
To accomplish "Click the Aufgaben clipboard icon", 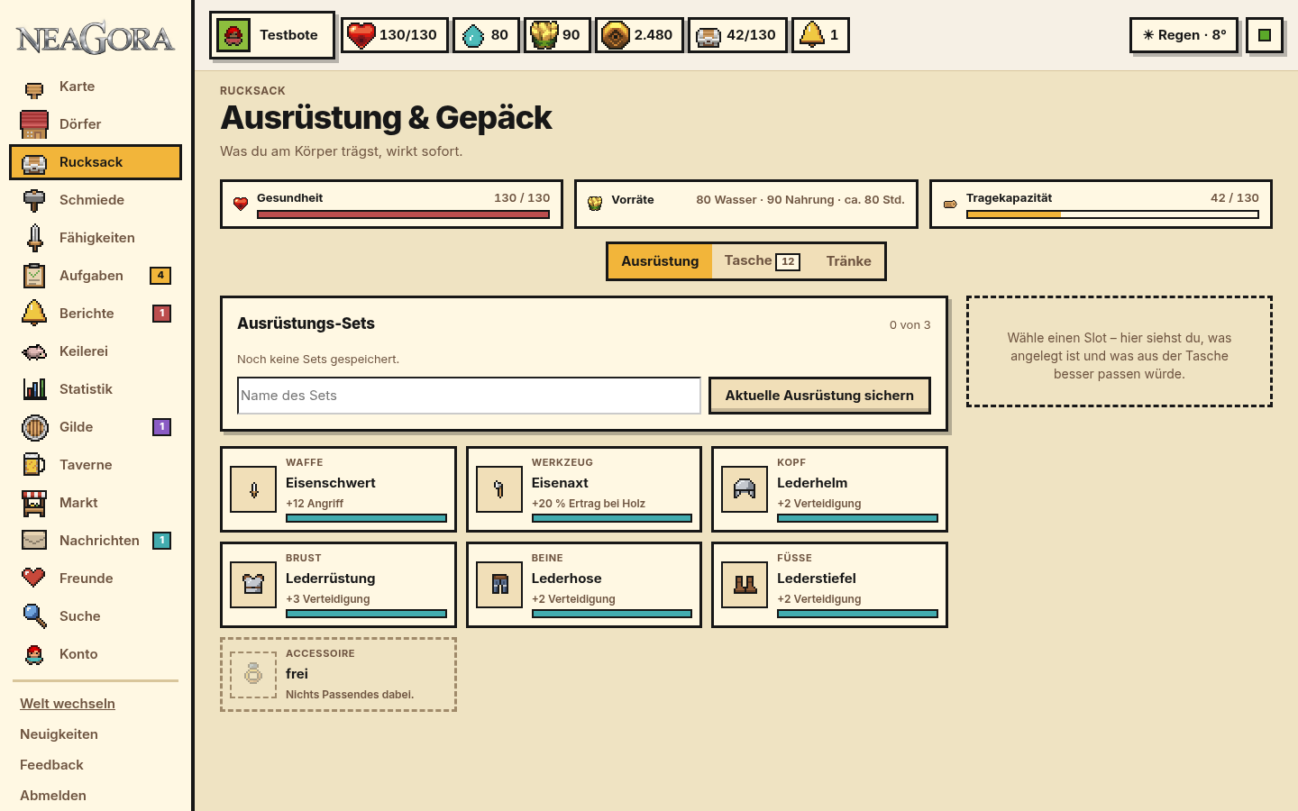I will point(34,276).
